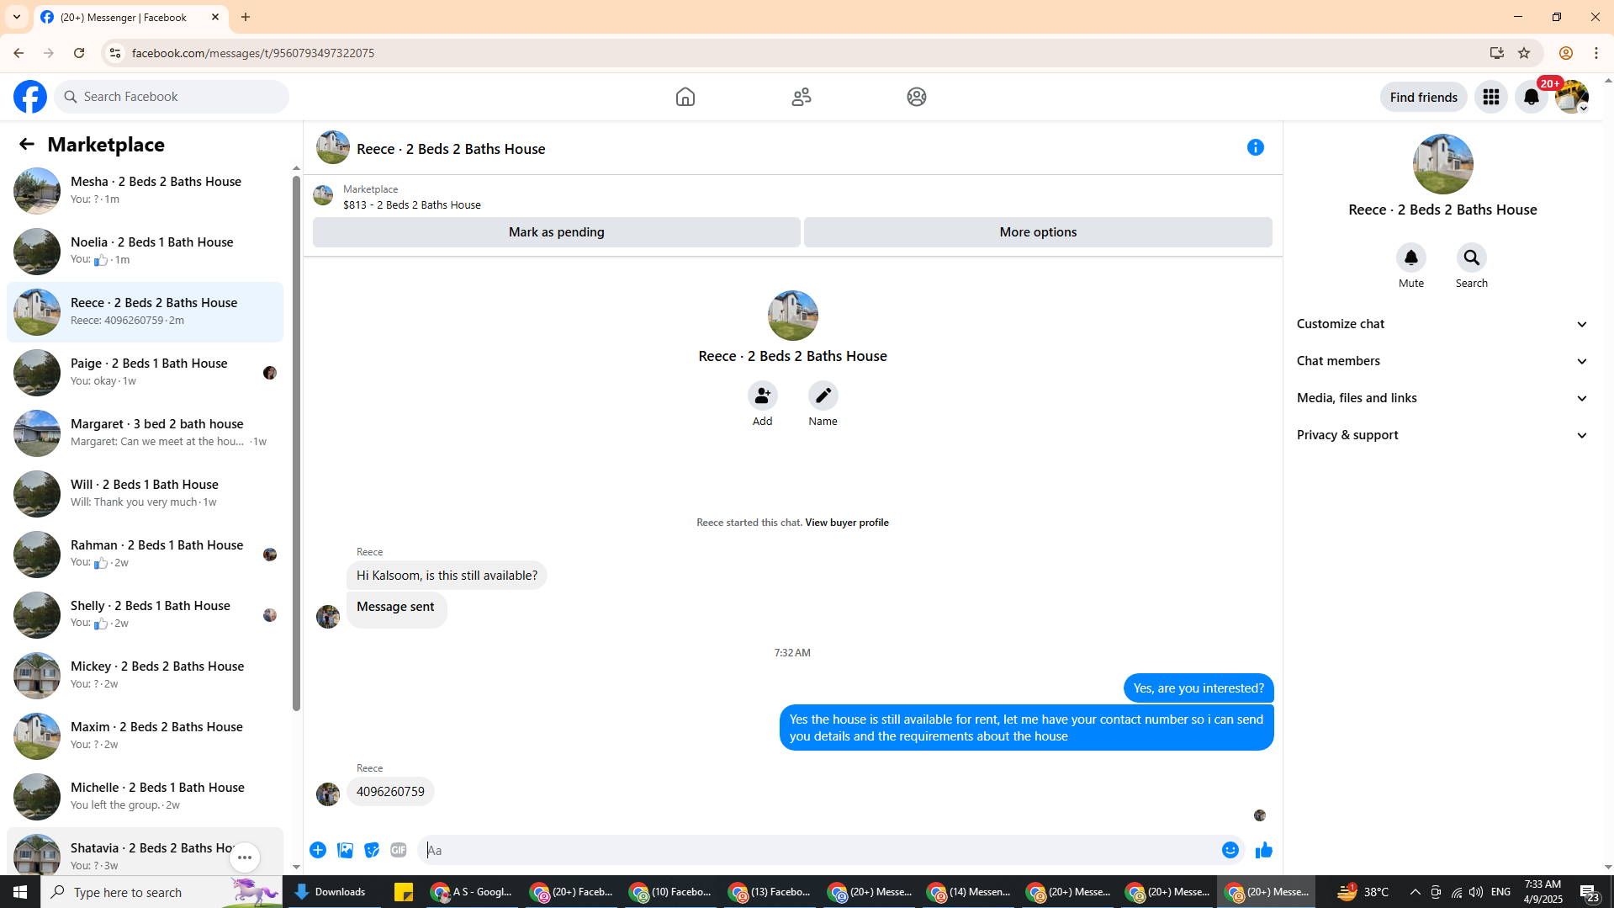Go to the Home feed icon
The image size is (1614, 908).
click(x=685, y=97)
